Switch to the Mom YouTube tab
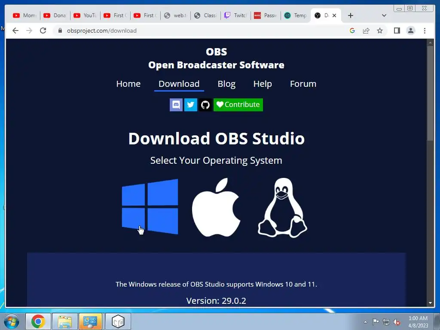 pyautogui.click(x=24, y=15)
